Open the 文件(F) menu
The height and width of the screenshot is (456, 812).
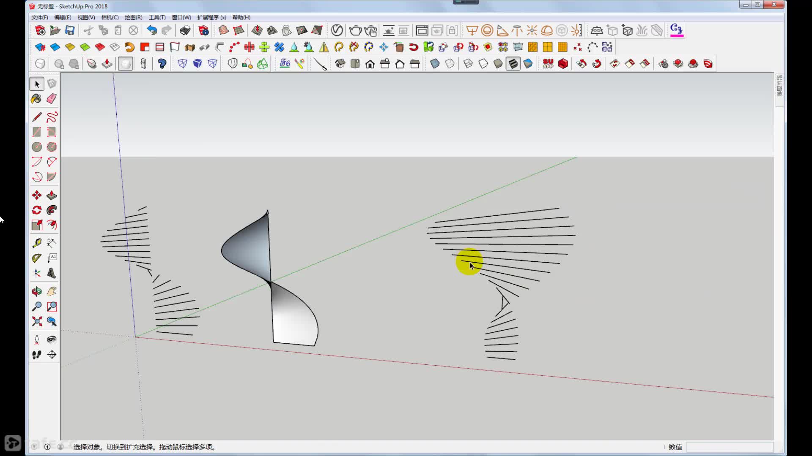pyautogui.click(x=40, y=17)
